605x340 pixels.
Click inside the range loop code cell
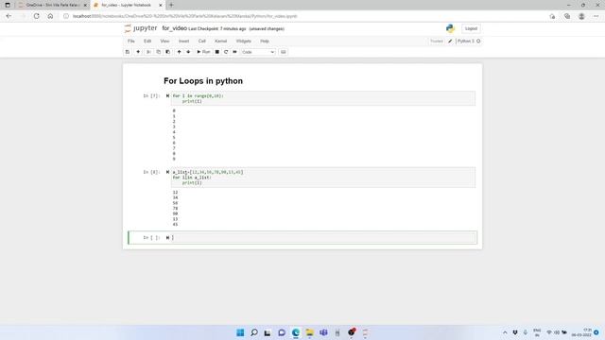click(323, 98)
